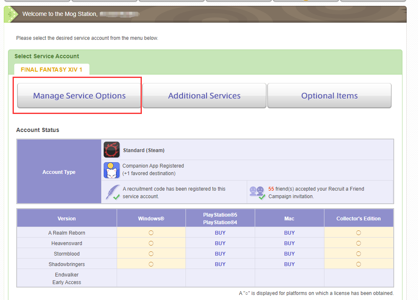Click the 'Stormblood' row label
This screenshot has width=418, height=300.
tap(67, 253)
